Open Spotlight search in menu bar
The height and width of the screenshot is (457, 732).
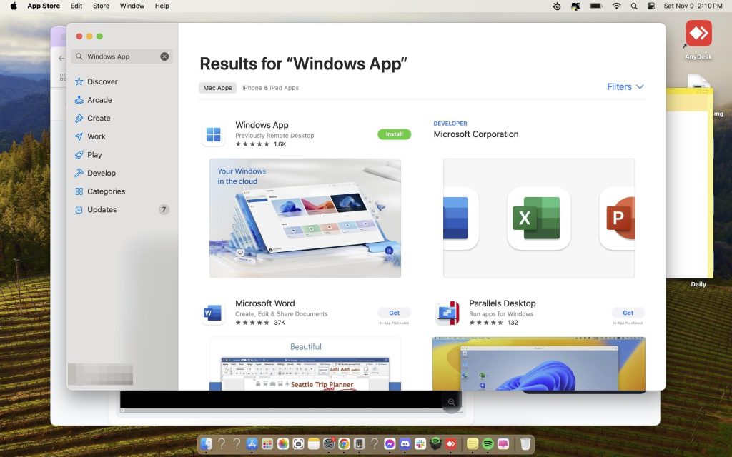click(x=633, y=6)
